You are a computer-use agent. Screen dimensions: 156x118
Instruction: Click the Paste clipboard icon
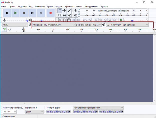tap(69, 20)
